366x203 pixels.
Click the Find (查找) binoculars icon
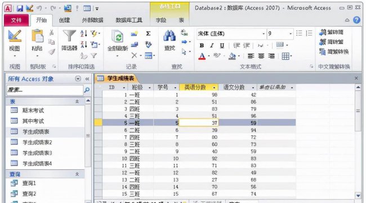pyautogui.click(x=169, y=36)
